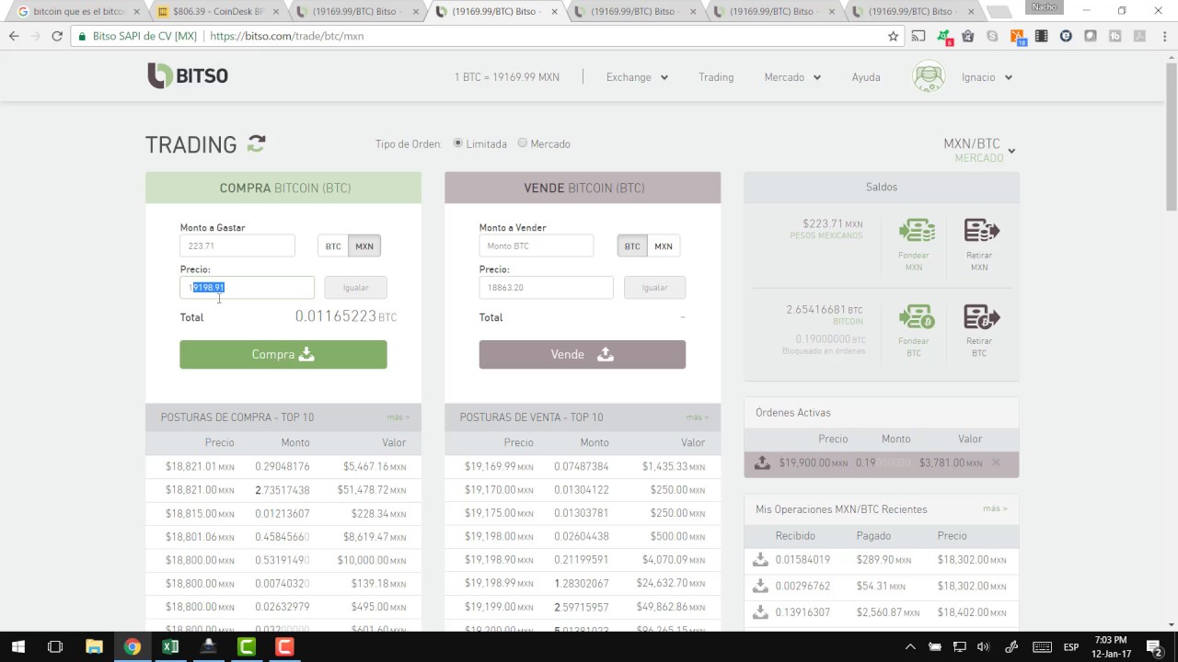Image resolution: width=1178 pixels, height=662 pixels.
Task: Click the buy Precio field
Action: 247,288
